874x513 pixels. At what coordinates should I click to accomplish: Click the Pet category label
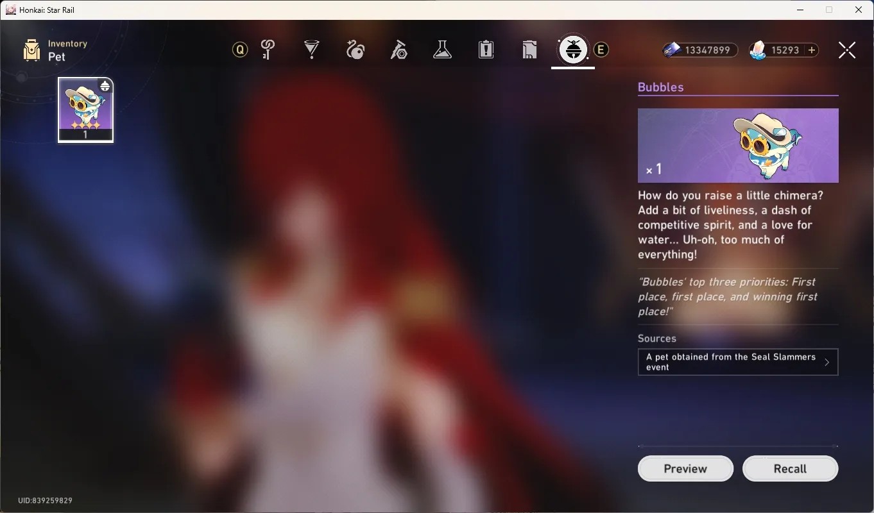(56, 56)
